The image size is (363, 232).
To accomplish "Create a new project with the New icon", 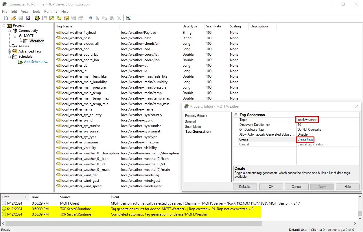I will tap(5, 18).
